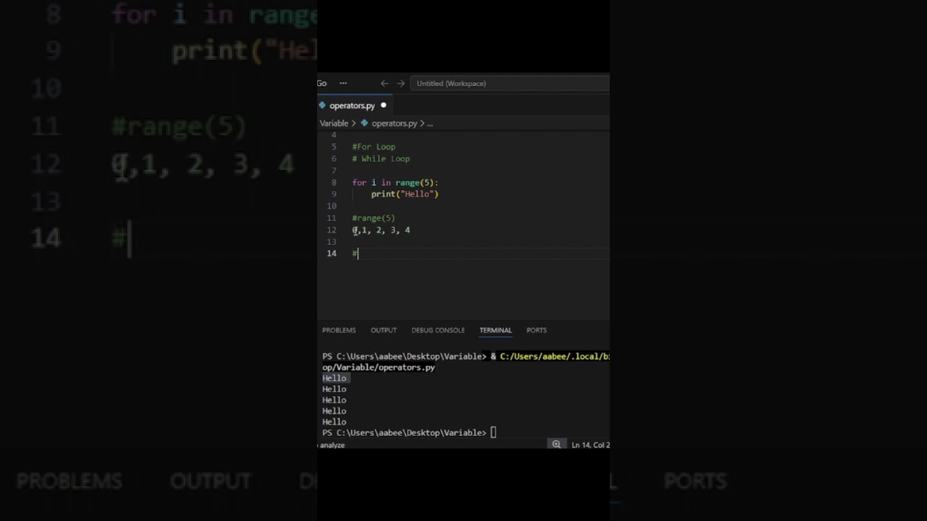
Task: Open the PORTS panel tab
Action: tap(537, 330)
